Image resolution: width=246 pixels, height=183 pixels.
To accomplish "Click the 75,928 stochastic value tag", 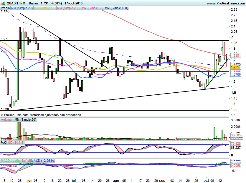I will 236,144.
